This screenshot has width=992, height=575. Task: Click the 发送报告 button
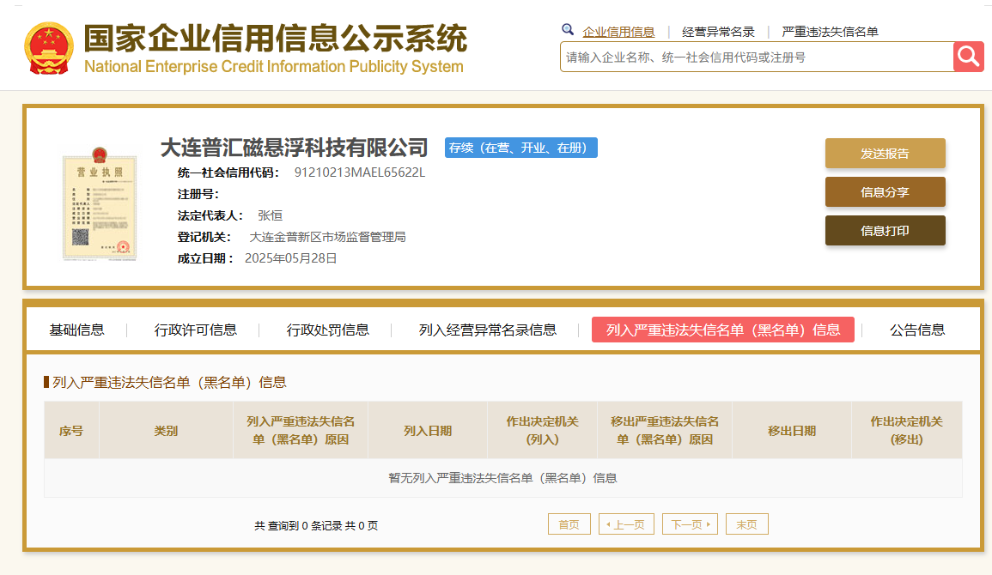pyautogui.click(x=885, y=154)
